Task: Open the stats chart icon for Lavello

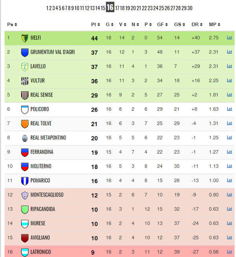Action: click(229, 66)
